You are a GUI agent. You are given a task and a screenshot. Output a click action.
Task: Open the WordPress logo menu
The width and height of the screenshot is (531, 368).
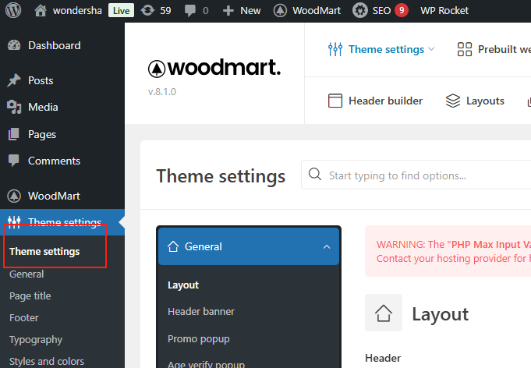coord(13,10)
